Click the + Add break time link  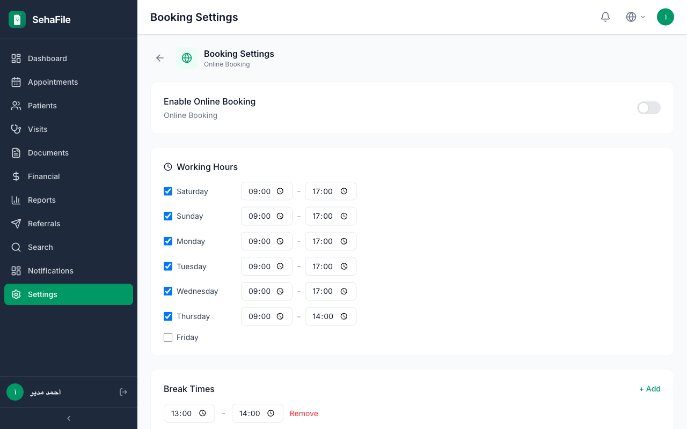coord(650,389)
